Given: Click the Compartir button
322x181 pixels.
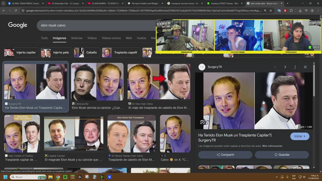Looking at the screenshot, I should coord(225,155).
